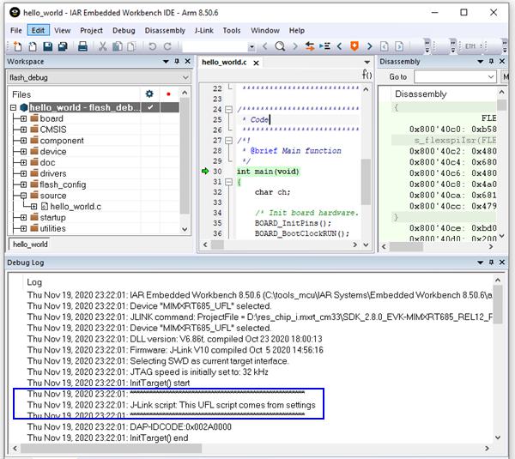Click the Find magnifier icon

point(280,46)
